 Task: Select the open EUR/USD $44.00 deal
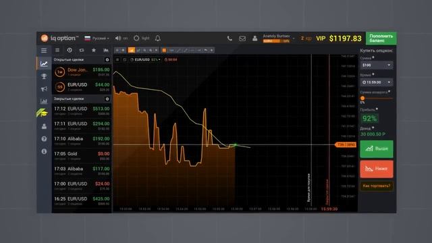tap(82, 87)
